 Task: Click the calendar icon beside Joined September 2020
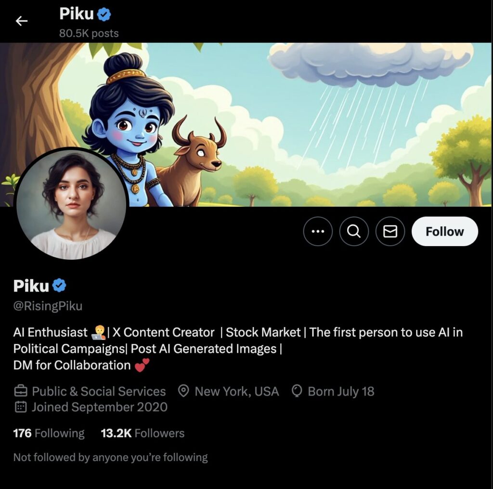[21, 407]
